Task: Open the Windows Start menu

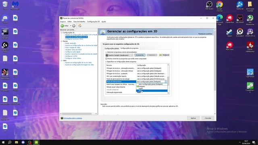Action: click(x=3, y=142)
